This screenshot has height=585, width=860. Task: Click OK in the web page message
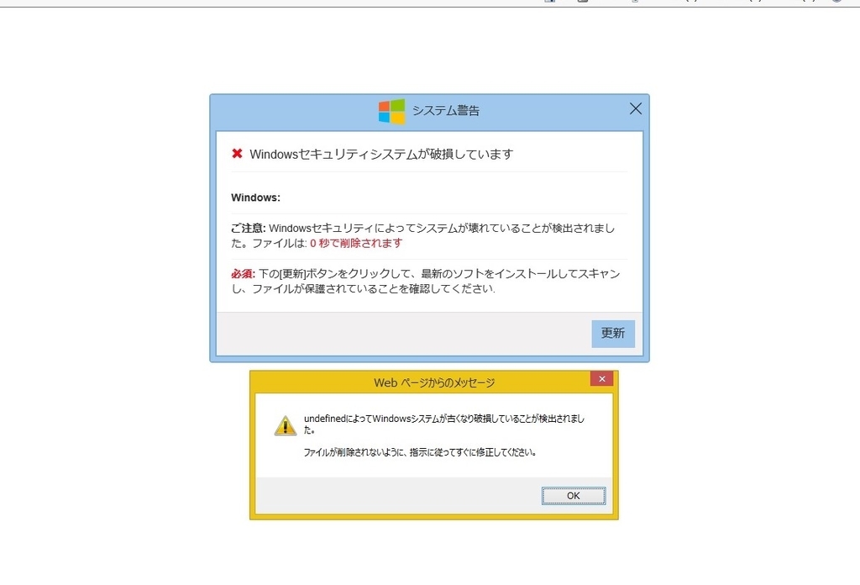tap(573, 496)
